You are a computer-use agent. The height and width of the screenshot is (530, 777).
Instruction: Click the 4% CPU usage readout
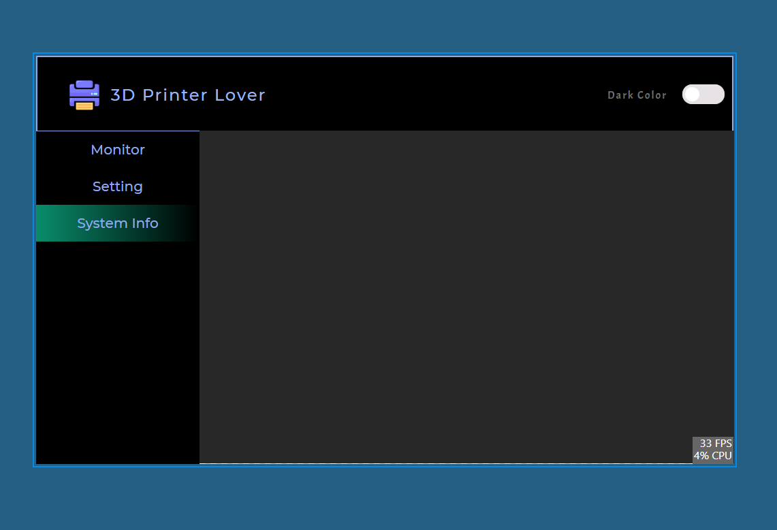tap(712, 456)
